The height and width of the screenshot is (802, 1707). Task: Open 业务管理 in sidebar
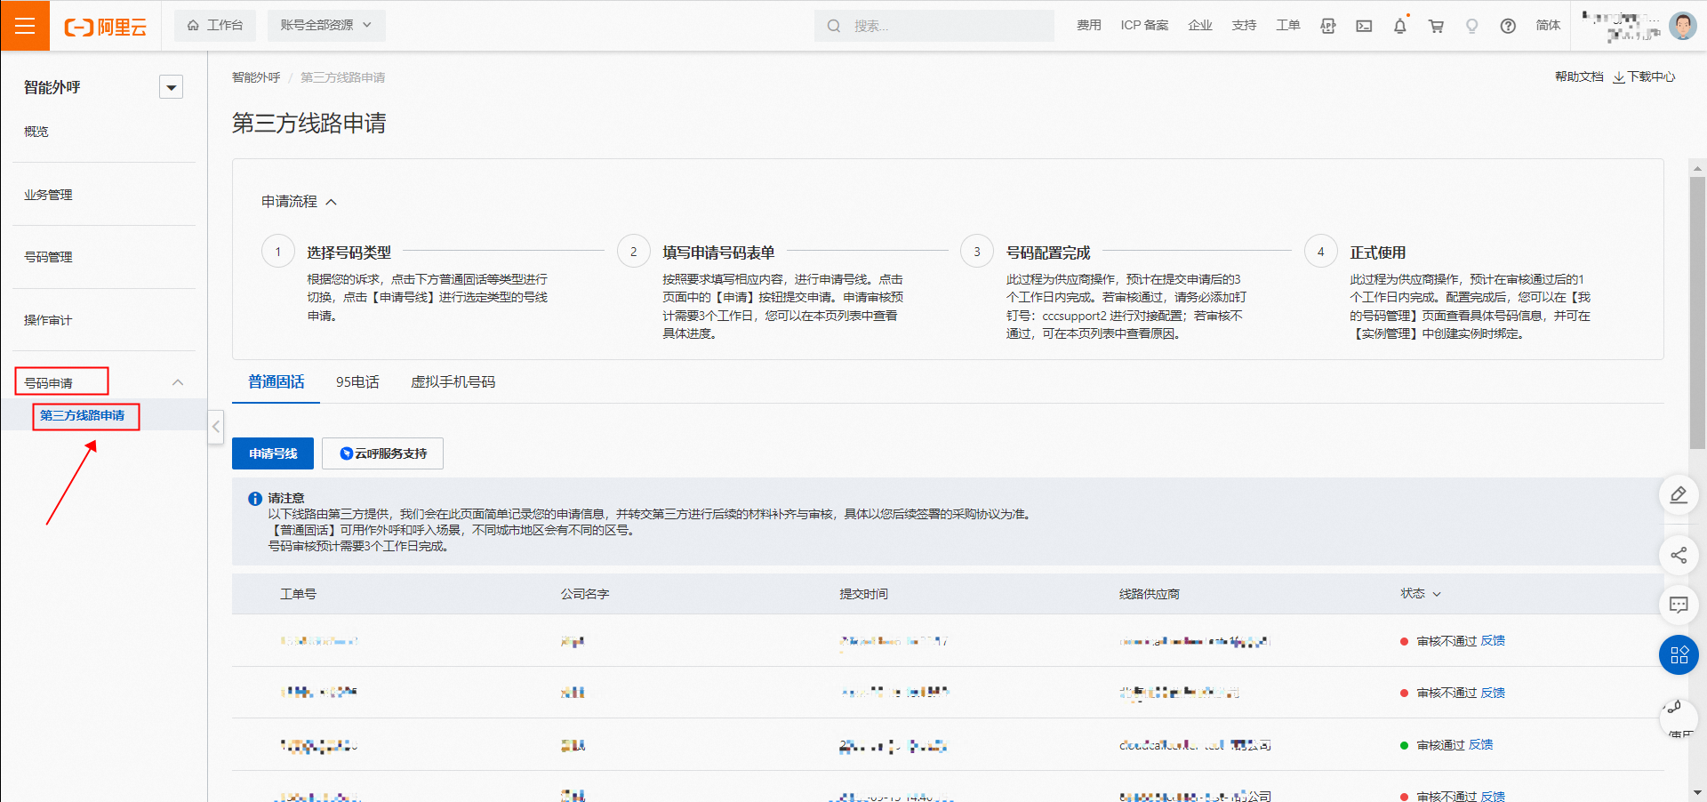(x=48, y=195)
